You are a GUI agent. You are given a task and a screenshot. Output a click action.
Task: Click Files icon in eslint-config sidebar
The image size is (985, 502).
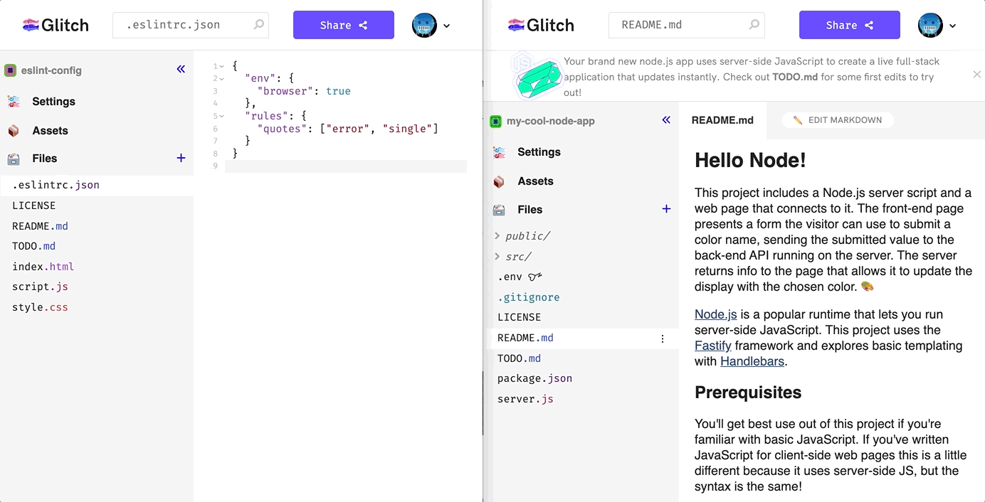point(14,159)
